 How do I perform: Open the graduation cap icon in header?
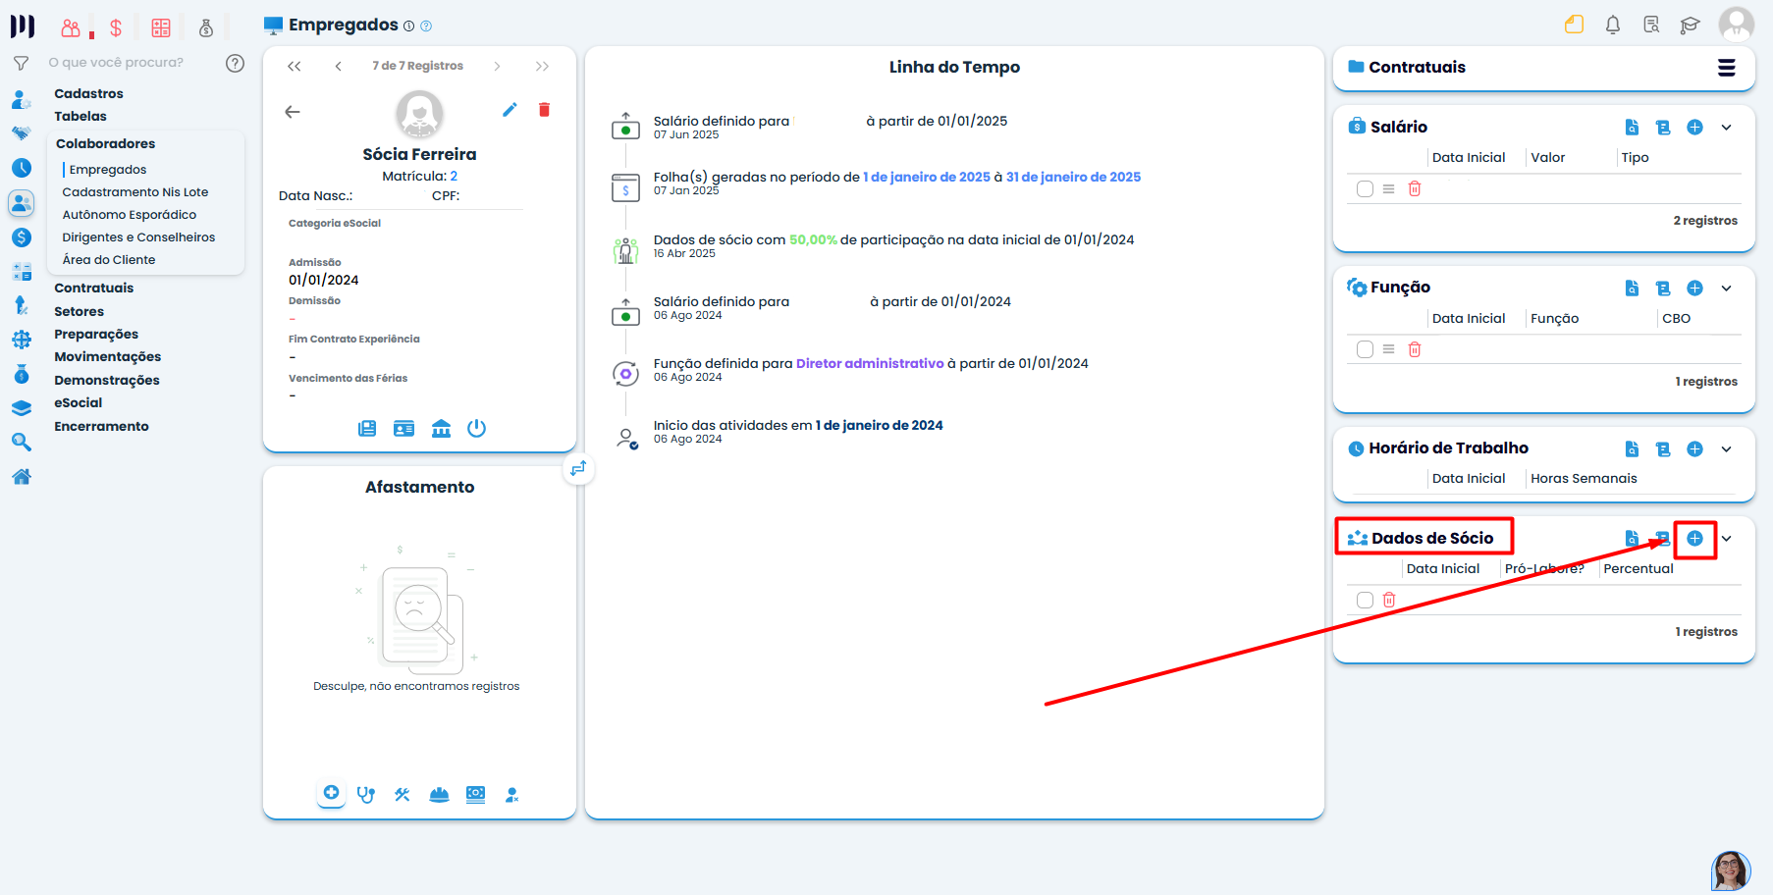(1690, 25)
